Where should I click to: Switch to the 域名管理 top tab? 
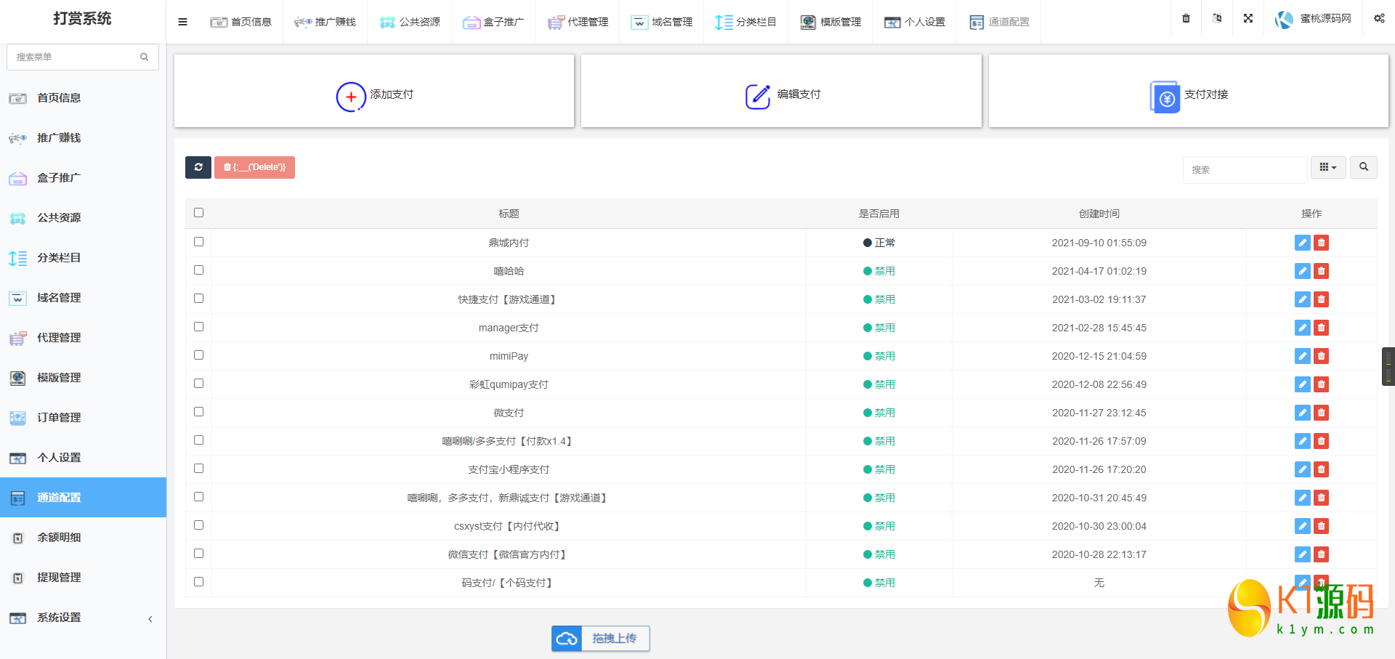pos(662,22)
